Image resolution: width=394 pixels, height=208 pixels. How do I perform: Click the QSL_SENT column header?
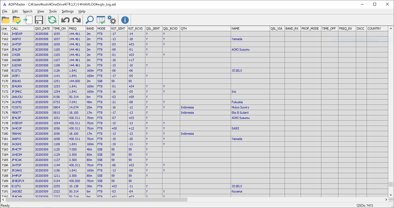point(154,28)
